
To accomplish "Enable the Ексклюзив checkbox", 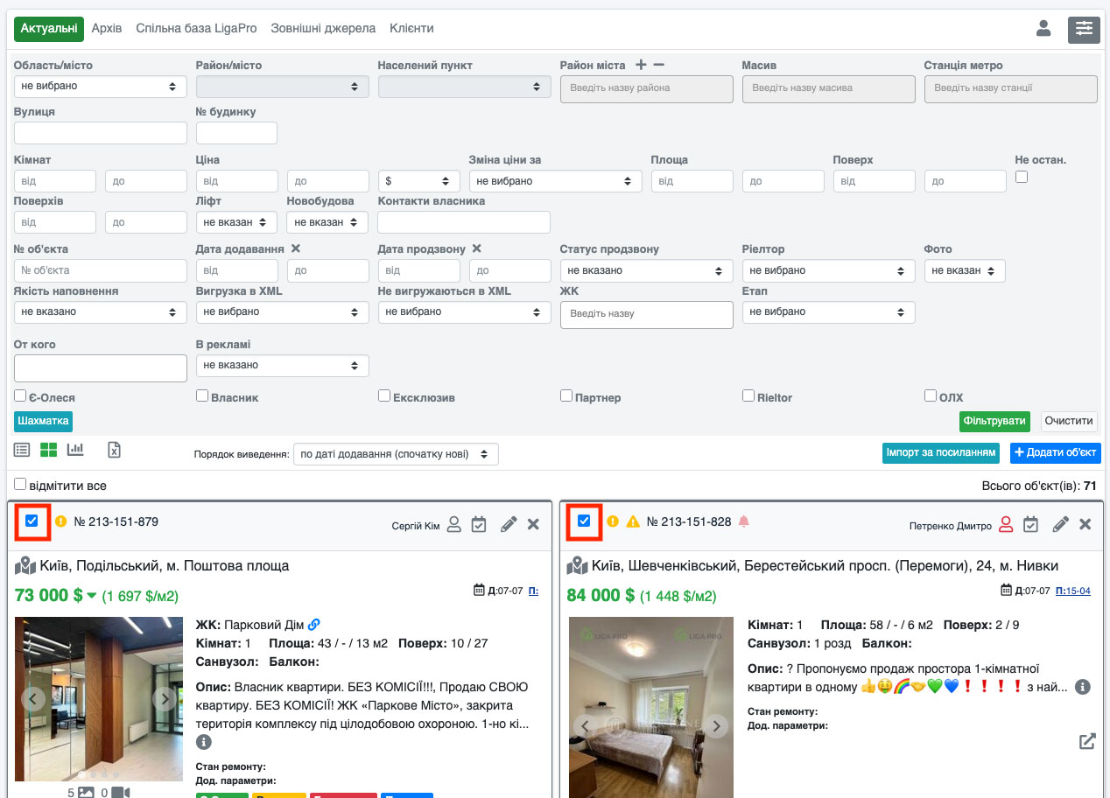I will [384, 395].
